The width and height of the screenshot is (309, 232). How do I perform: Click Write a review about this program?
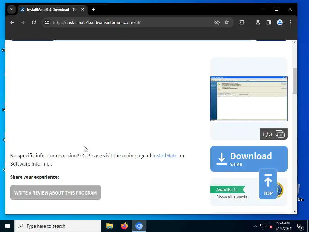point(56,192)
